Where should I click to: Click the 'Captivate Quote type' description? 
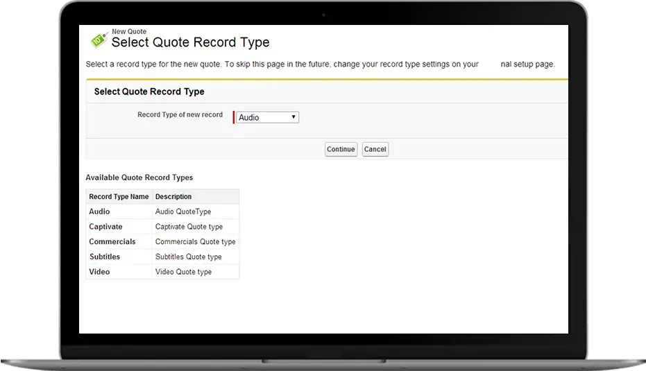(x=189, y=227)
